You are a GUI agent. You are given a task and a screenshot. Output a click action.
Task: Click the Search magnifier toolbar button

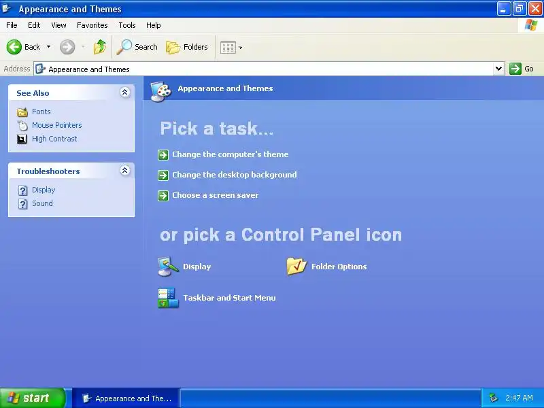[x=137, y=47]
